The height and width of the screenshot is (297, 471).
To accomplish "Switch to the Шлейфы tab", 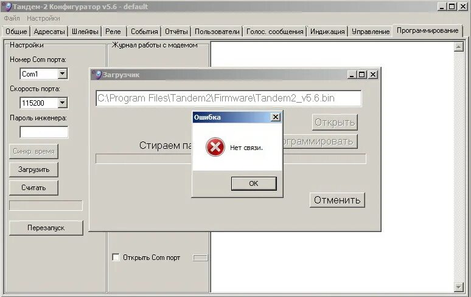I will pyautogui.click(x=85, y=32).
